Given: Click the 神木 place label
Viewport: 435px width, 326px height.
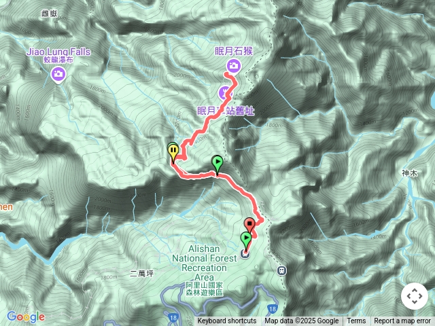Looking at the screenshot, I should 409,173.
